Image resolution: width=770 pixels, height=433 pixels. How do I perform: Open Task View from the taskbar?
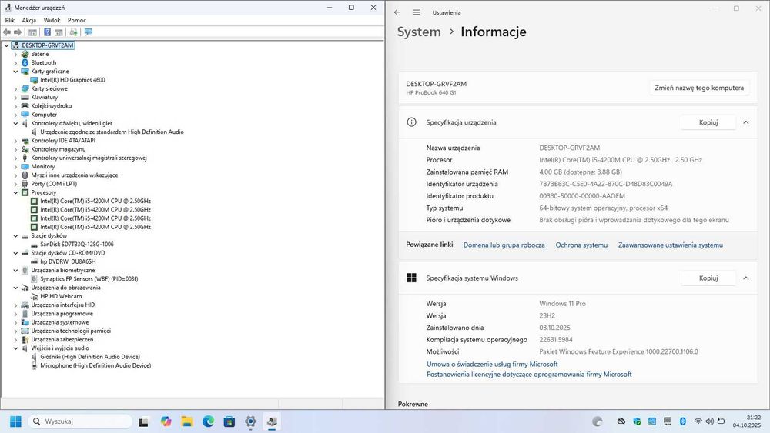[143, 421]
